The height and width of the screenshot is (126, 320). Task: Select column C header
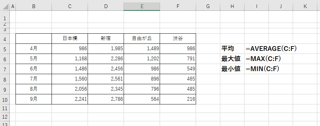click(70, 6)
